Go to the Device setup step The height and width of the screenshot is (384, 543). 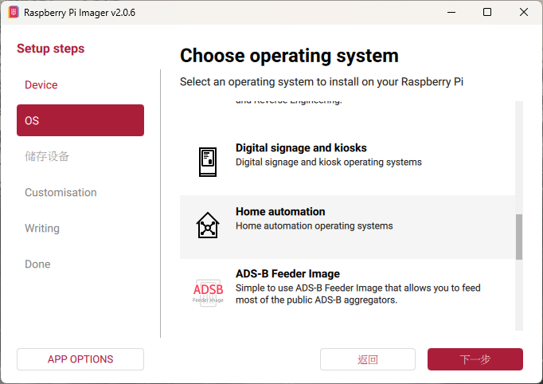(41, 85)
